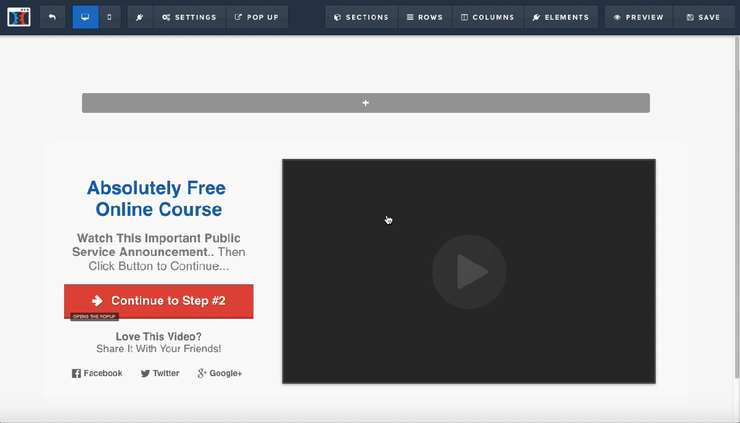Share the video on Facebook

click(97, 373)
